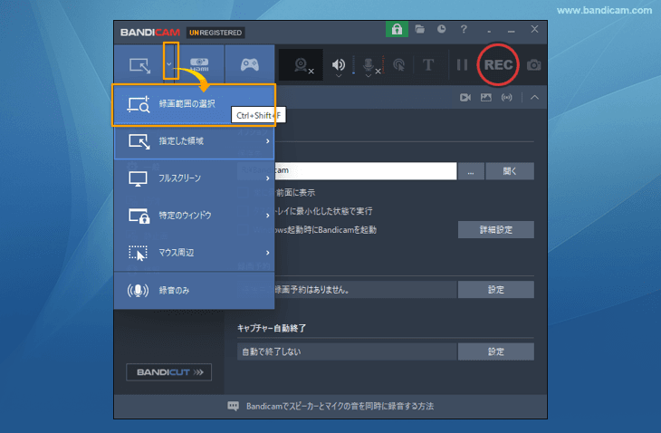Expand arrow beside フルスクリーン
The width and height of the screenshot is (661, 433).
tap(268, 178)
